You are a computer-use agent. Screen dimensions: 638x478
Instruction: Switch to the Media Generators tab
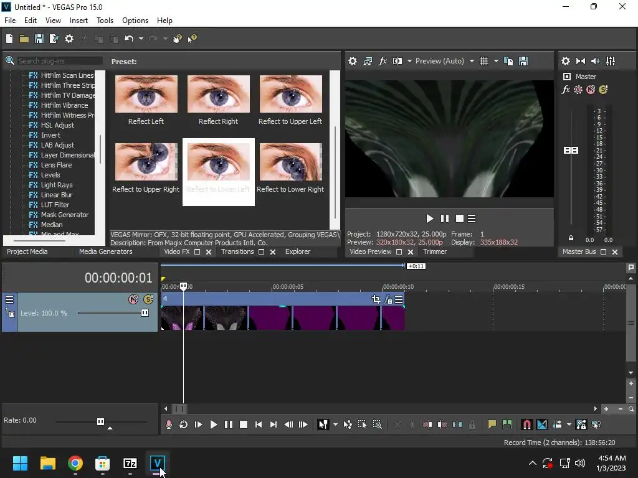(106, 251)
